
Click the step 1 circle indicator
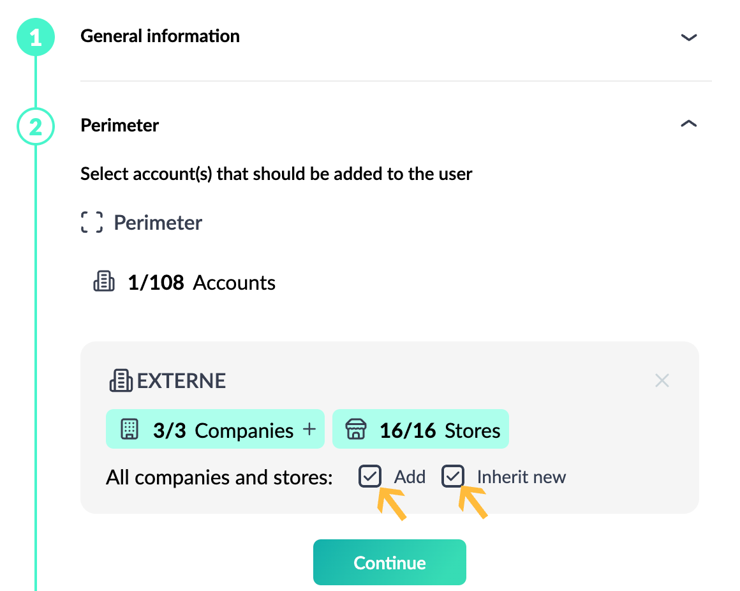36,37
